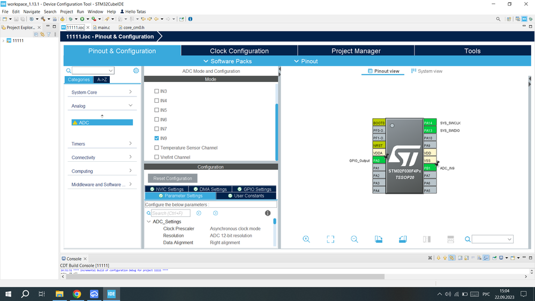Click the new file icon in toolbar
This screenshot has width=535, height=301.
[5, 19]
